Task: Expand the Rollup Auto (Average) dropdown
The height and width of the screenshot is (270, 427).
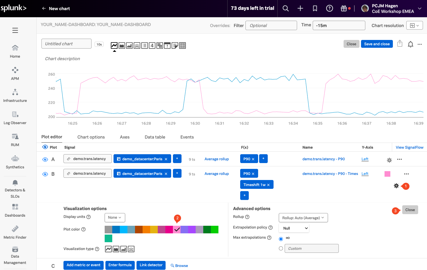Action: click(x=303, y=218)
